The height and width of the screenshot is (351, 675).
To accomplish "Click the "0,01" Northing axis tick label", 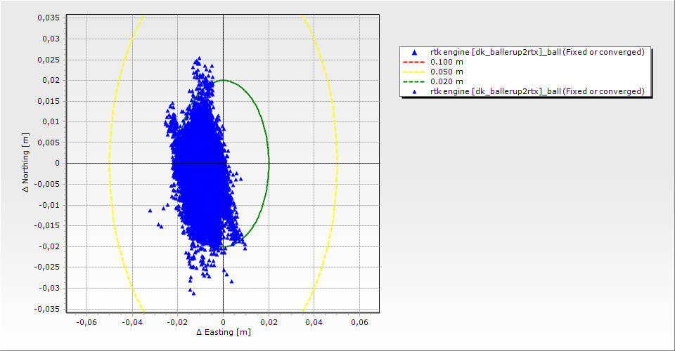I will coord(51,122).
